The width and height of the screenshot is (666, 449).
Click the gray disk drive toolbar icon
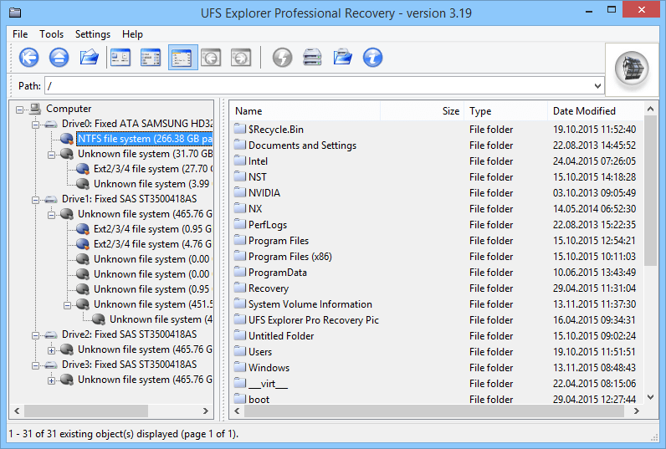tap(312, 57)
